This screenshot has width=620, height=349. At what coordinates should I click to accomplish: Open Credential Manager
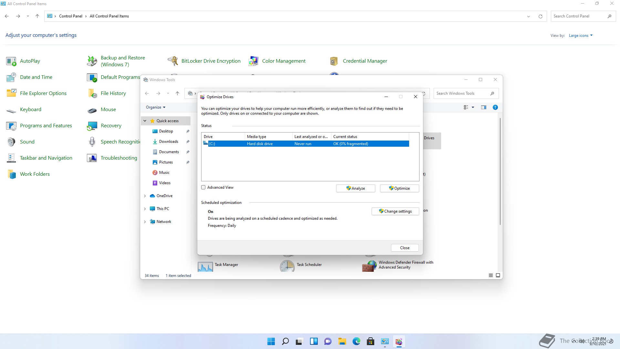pos(358,61)
